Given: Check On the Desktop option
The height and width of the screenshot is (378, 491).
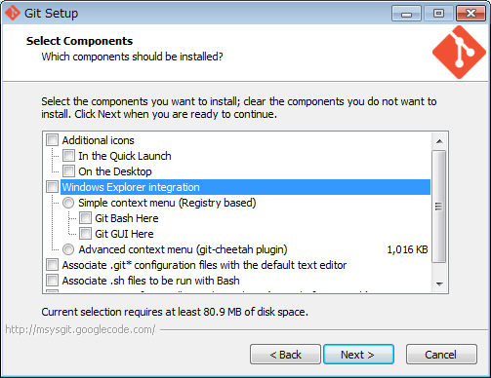Looking at the screenshot, I should pos(68,171).
